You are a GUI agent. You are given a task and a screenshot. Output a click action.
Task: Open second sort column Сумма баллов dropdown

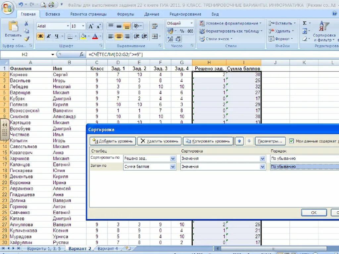pos(173,167)
